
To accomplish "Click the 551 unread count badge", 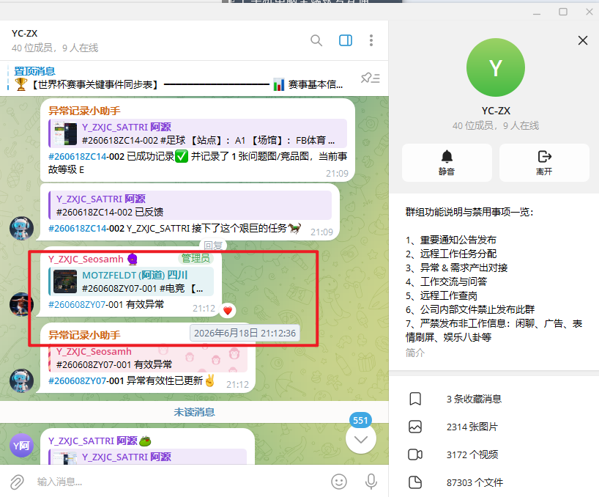I will (360, 421).
